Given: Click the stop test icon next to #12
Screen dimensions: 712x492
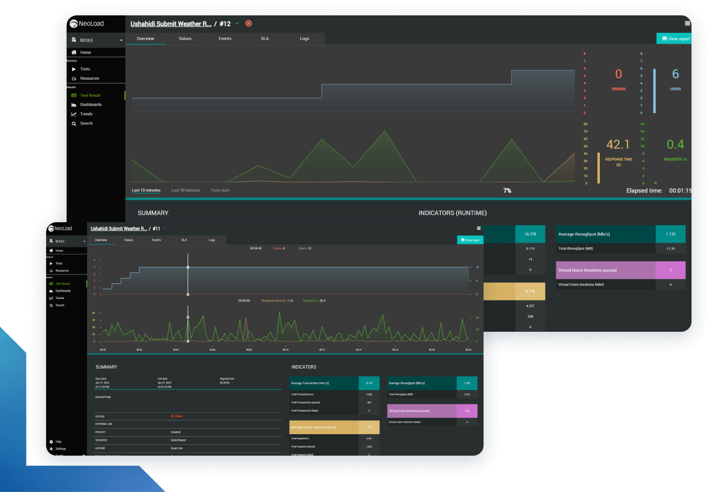Looking at the screenshot, I should tap(248, 24).
